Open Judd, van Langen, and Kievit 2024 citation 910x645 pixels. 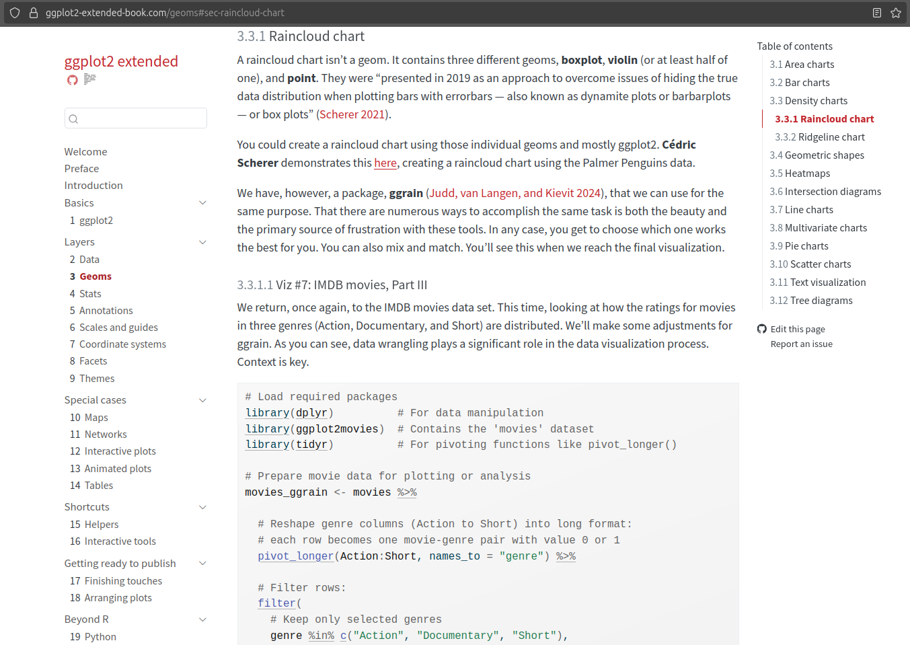(515, 193)
